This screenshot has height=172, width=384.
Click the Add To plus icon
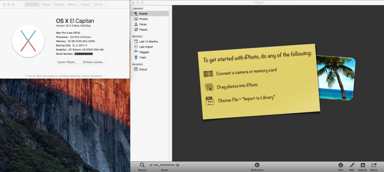pyautogui.click(x=363, y=165)
